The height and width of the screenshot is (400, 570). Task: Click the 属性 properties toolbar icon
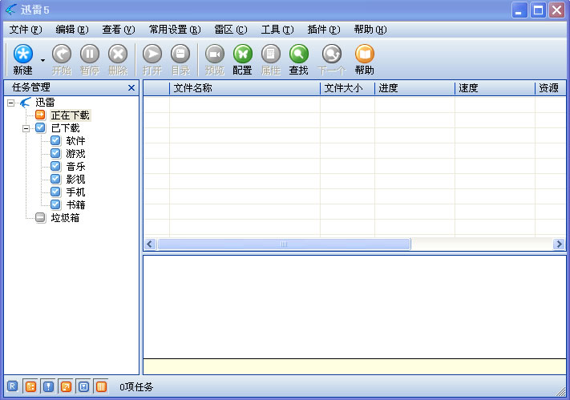[271, 55]
